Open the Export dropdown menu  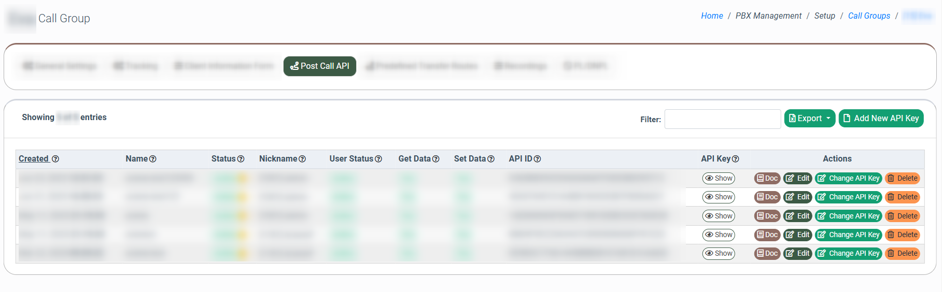pyautogui.click(x=809, y=119)
